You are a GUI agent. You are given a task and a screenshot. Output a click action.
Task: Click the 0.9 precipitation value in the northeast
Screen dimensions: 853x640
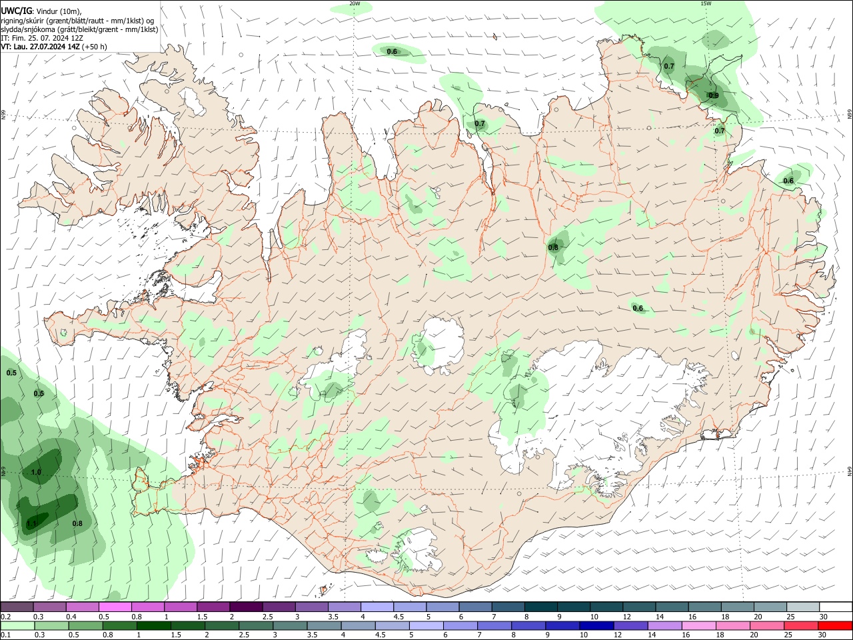(713, 95)
